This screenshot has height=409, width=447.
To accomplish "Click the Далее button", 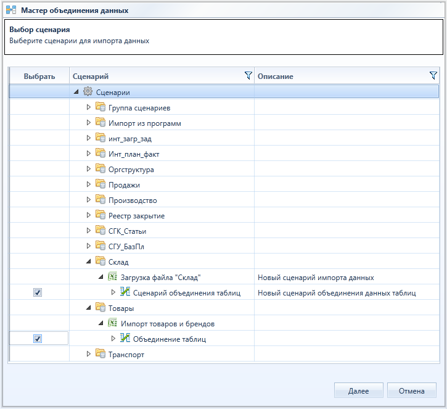I will (x=358, y=390).
